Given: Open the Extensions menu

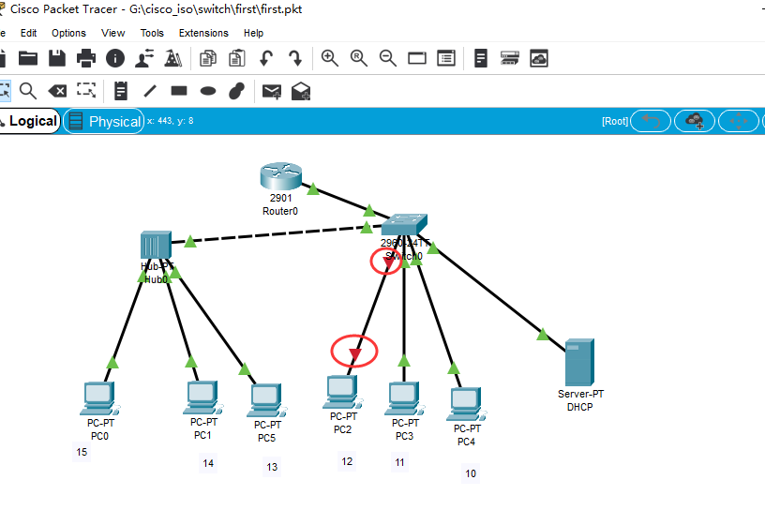Looking at the screenshot, I should pyautogui.click(x=203, y=33).
